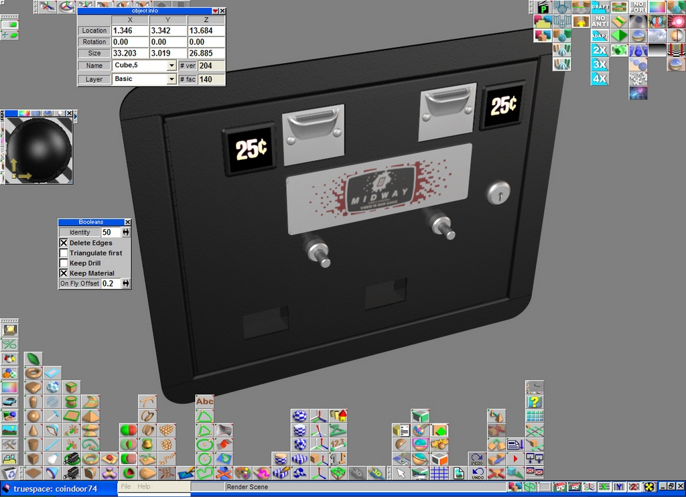Screen dimensions: 686x497
Task: Click the Location X value field
Action: [x=130, y=31]
